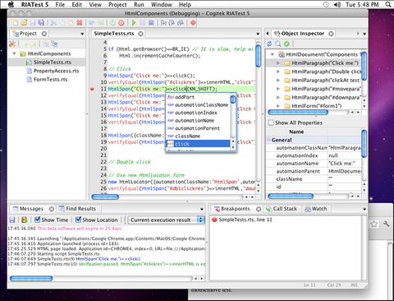The image size is (394, 301).
Task: Click the open folder icon in toolbar
Action: click(25, 23)
